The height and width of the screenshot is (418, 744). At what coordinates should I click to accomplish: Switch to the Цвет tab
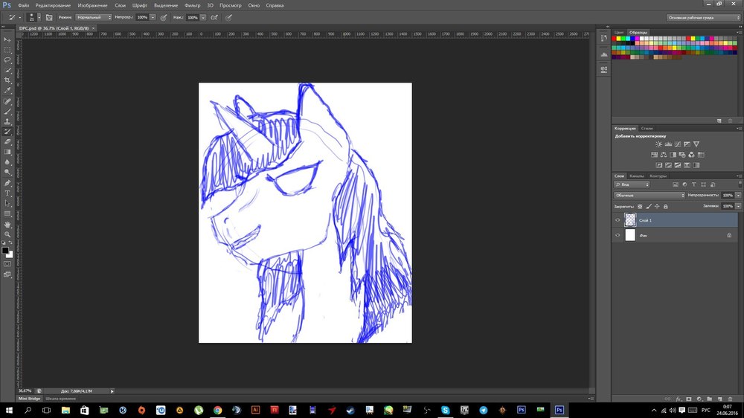(619, 32)
